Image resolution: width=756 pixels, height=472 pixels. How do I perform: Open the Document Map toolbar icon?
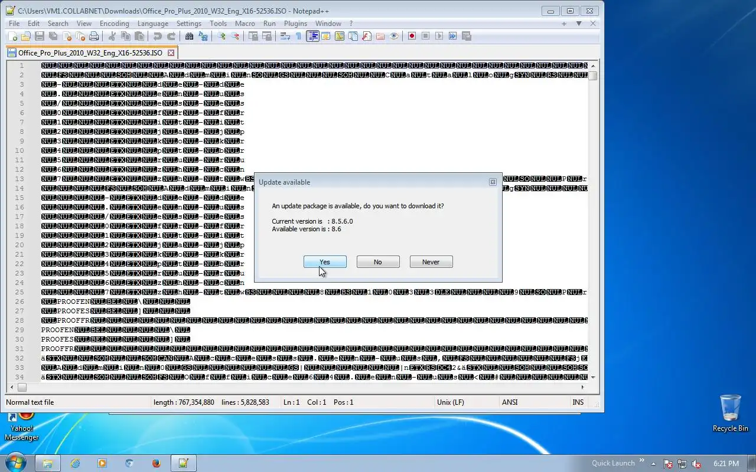click(340, 36)
